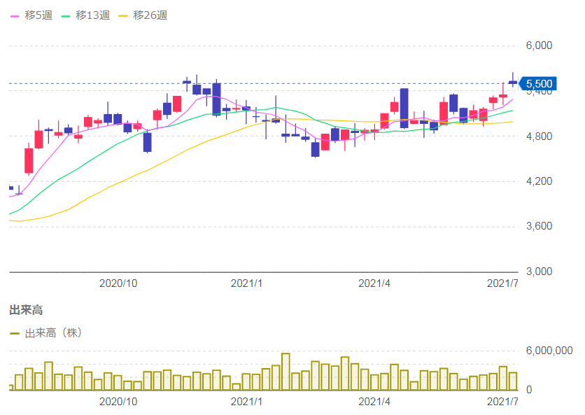Click the 4,200 price axis label

(x=539, y=181)
